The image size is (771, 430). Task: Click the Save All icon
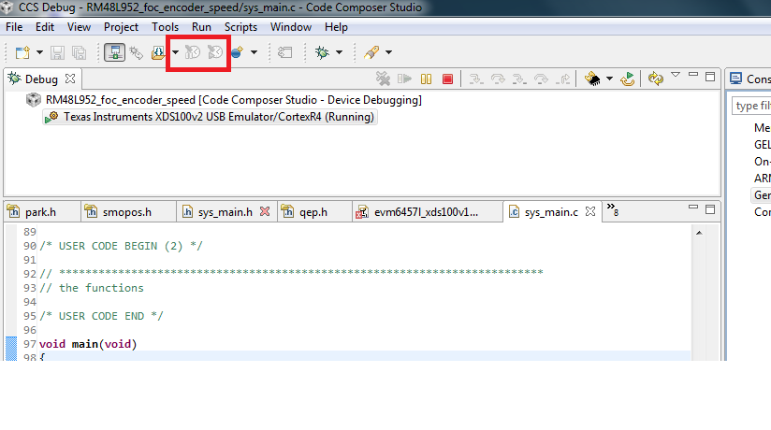[x=80, y=52]
